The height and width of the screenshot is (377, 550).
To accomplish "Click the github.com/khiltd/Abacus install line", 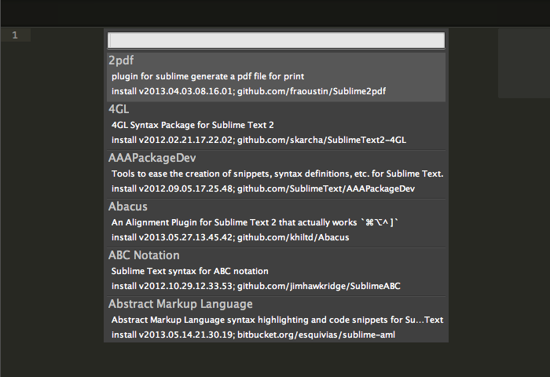I will click(x=230, y=237).
